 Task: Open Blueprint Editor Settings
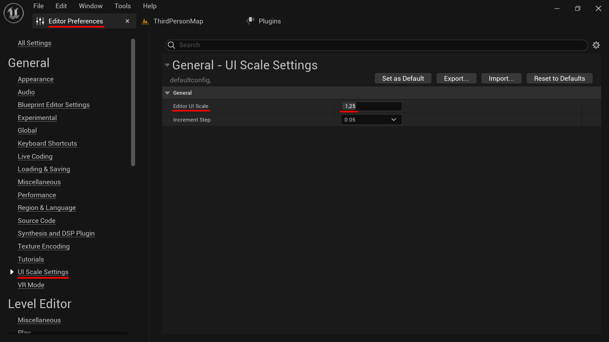click(54, 104)
